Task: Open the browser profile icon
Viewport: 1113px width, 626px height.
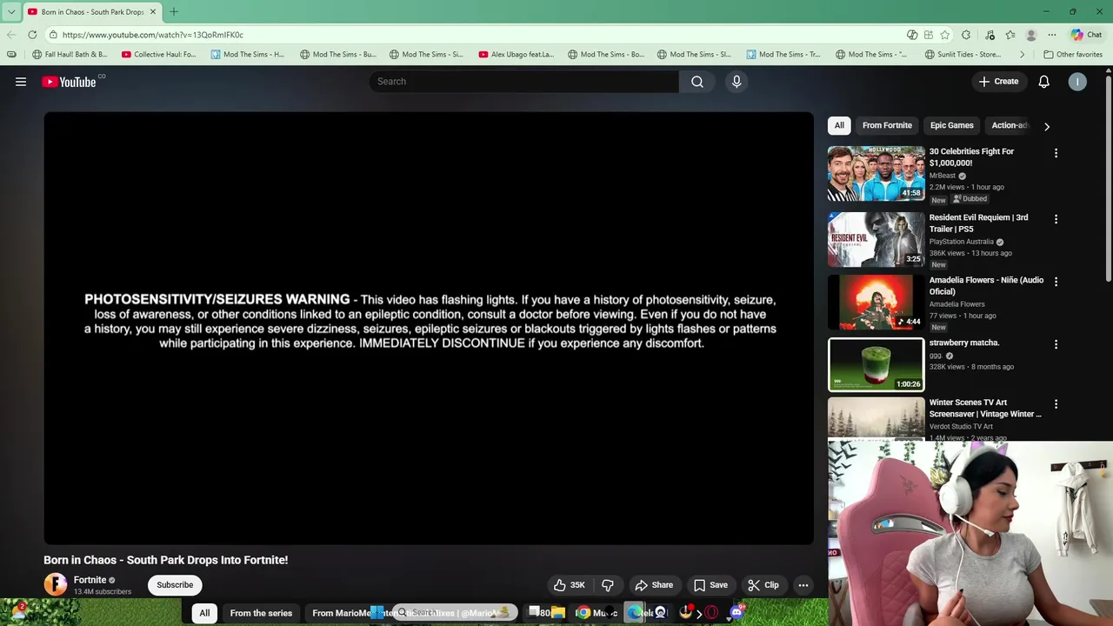Action: click(1031, 35)
